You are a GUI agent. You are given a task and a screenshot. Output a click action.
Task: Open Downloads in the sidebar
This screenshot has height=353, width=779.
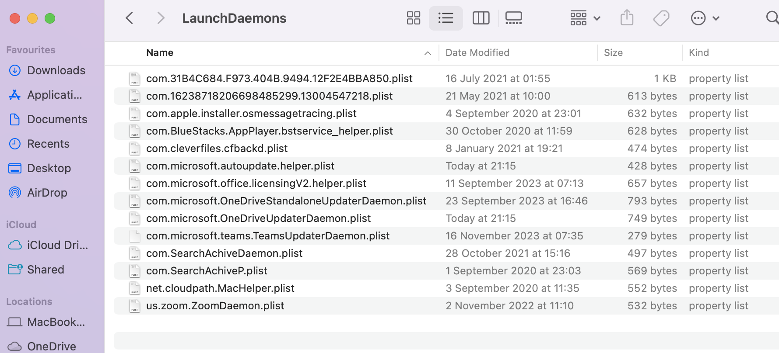pyautogui.click(x=56, y=70)
